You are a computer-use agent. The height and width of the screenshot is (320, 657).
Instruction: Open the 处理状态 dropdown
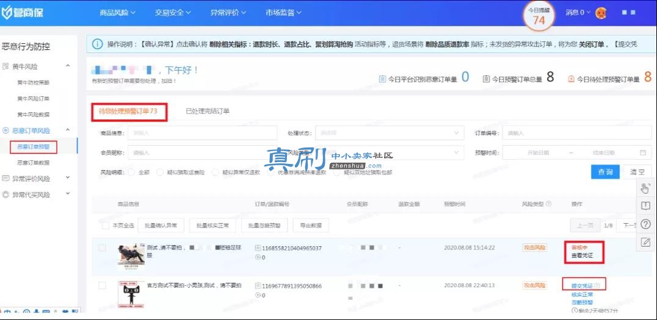[390, 133]
